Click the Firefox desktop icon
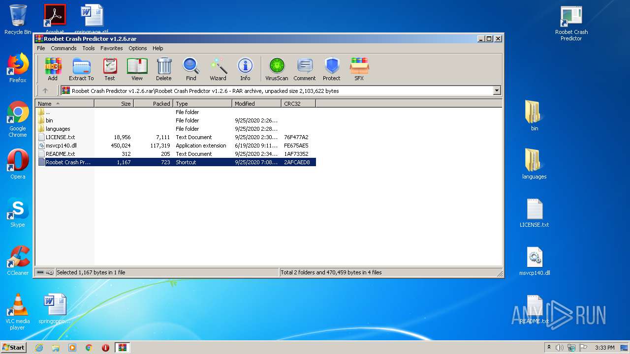Screen dimensions: 630x354 tap(18, 68)
